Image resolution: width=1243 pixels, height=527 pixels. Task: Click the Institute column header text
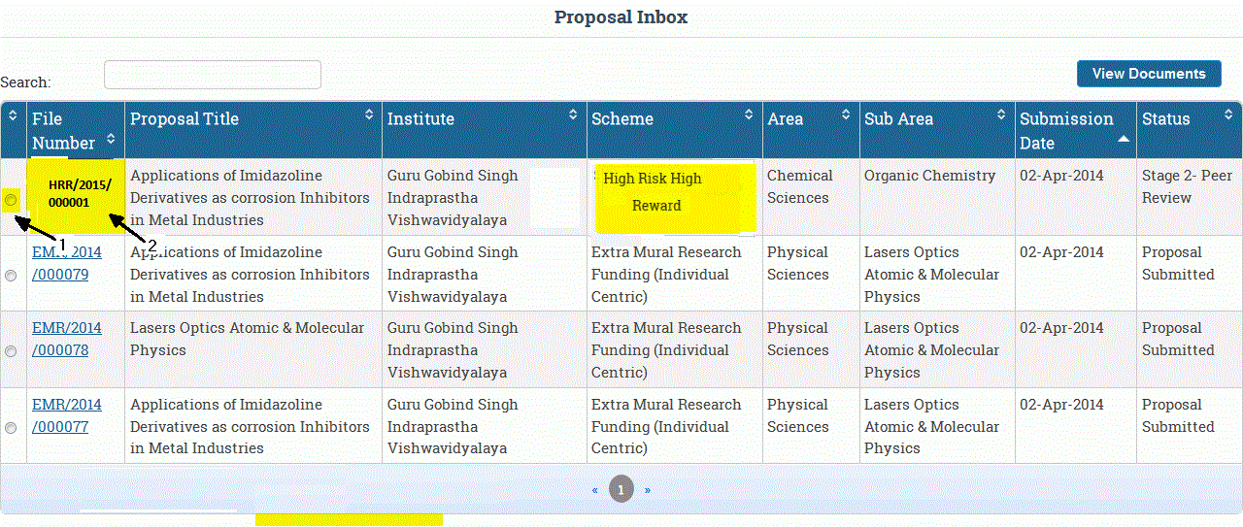point(420,118)
